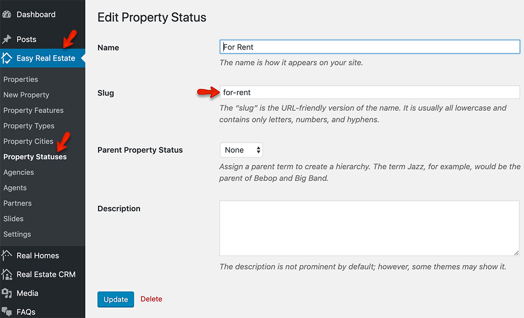Click the Slug input field
Viewport: 524px width, 318px height.
pyautogui.click(x=369, y=93)
